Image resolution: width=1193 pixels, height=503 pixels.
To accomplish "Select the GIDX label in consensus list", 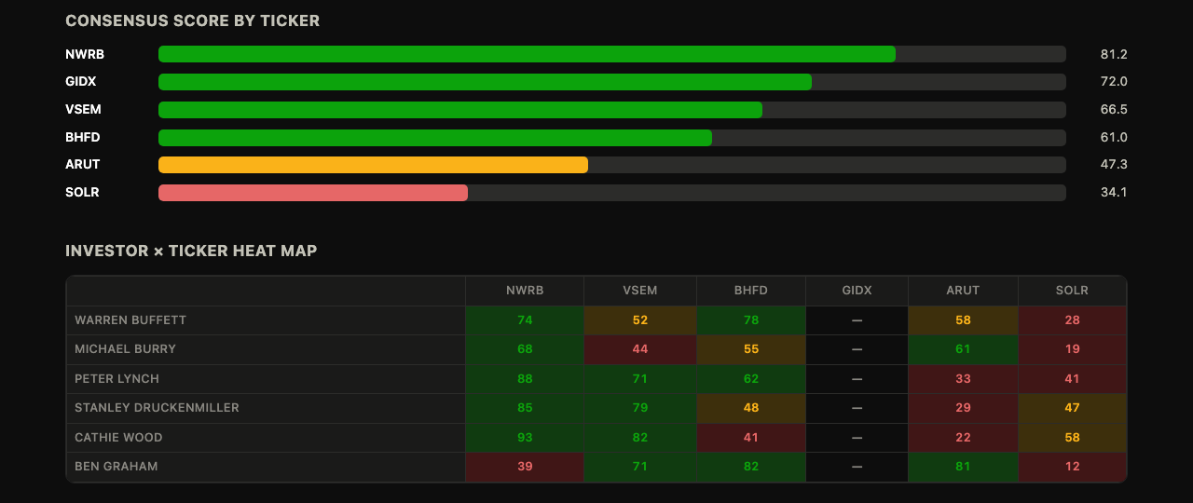I will 81,82.
